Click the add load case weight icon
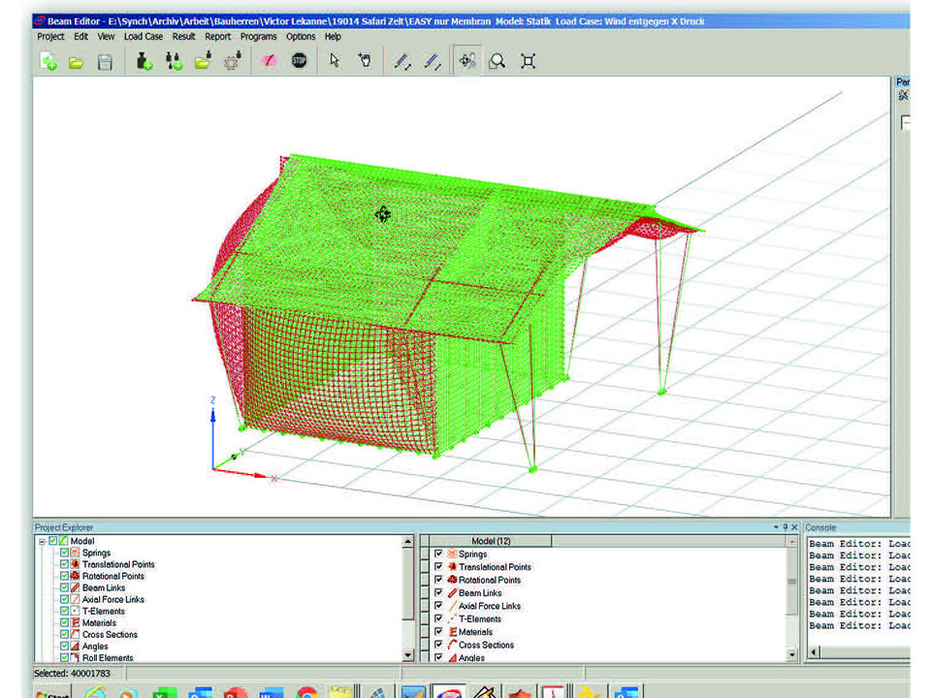The image size is (931, 698). [144, 61]
